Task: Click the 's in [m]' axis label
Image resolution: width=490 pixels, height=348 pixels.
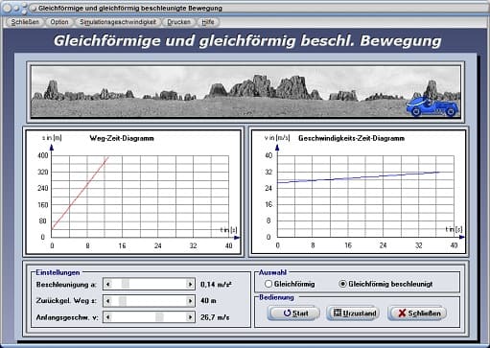Action: click(x=52, y=138)
